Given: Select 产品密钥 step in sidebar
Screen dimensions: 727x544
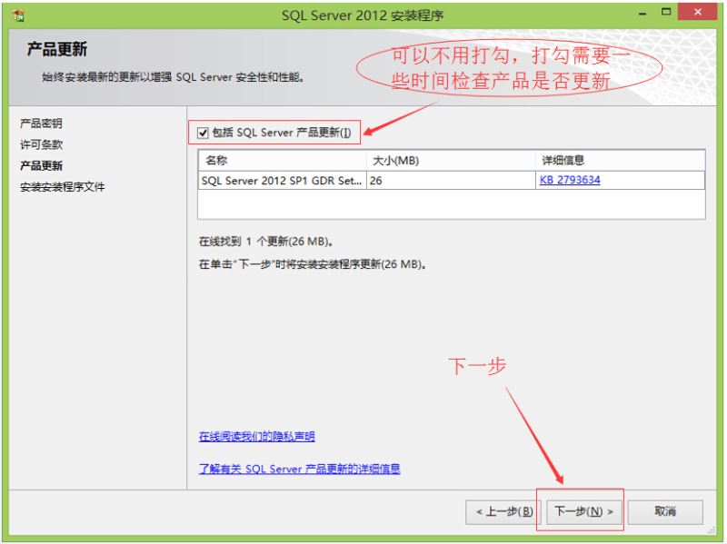Looking at the screenshot, I should [x=41, y=124].
